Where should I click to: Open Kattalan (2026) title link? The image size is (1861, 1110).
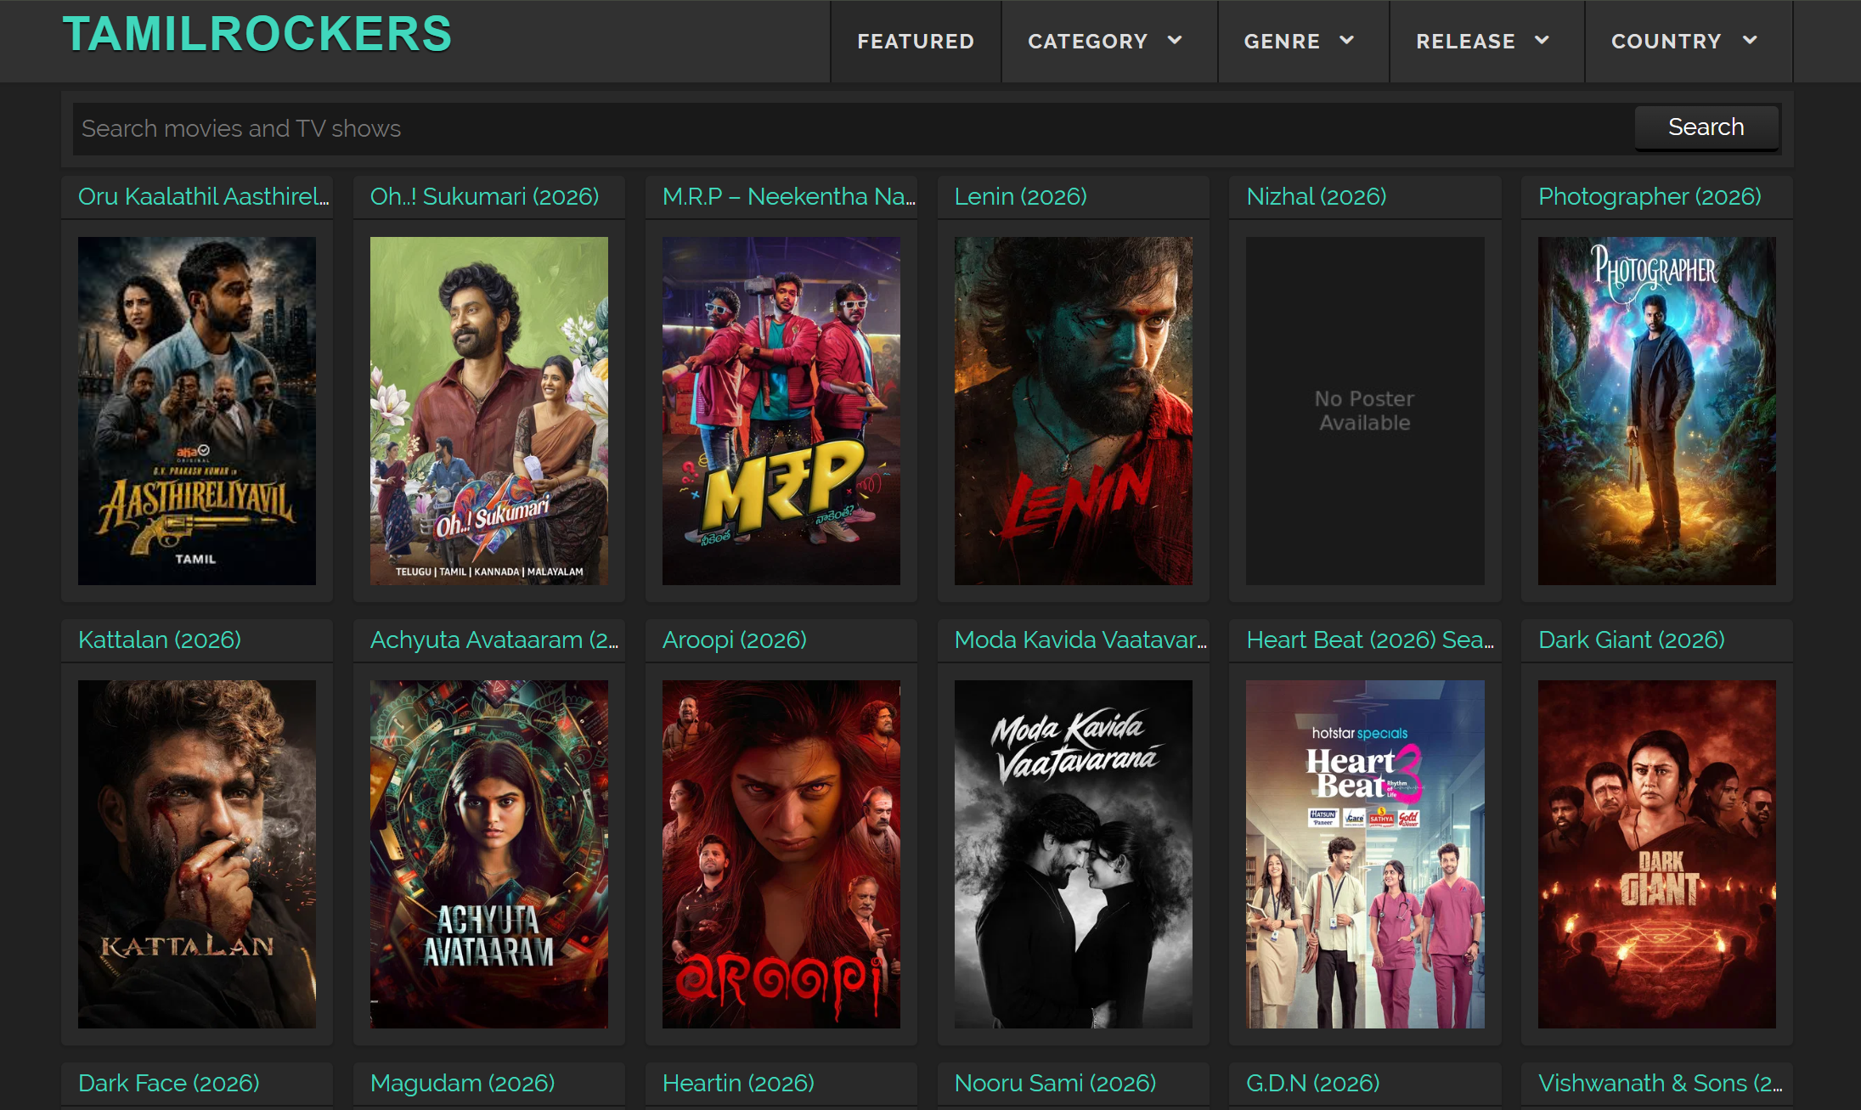(160, 640)
